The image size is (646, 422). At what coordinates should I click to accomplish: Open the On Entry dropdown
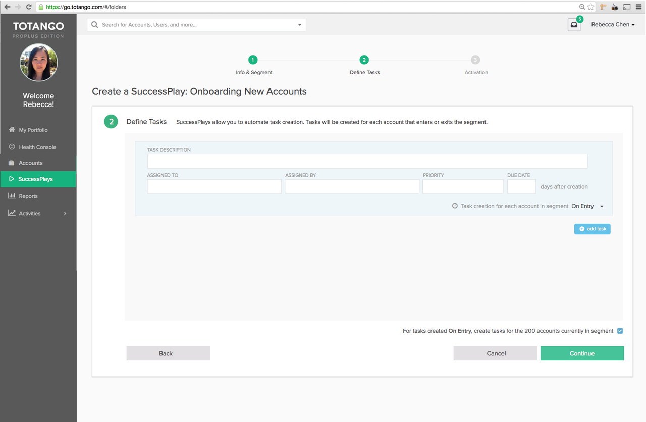tap(587, 206)
